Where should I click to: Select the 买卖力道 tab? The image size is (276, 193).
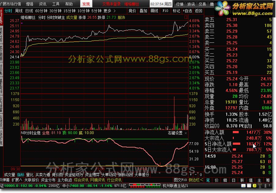tap(43, 175)
